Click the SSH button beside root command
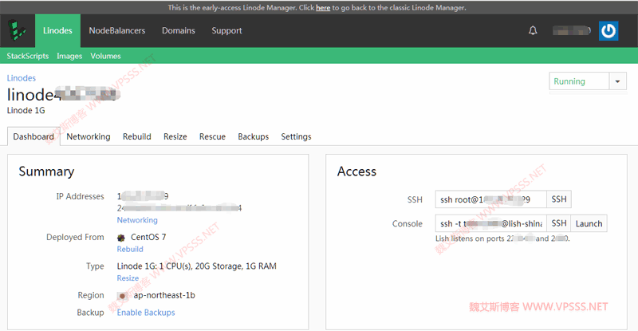638x331 pixels. tap(559, 199)
